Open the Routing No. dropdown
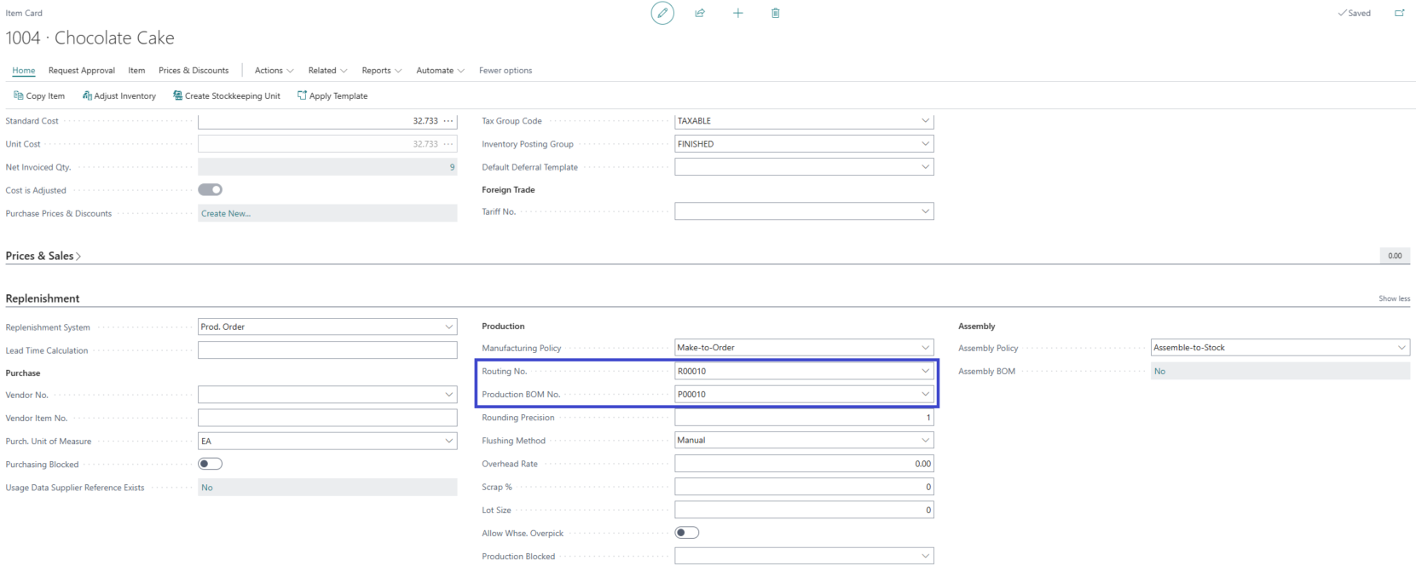This screenshot has height=572, width=1416. point(925,371)
